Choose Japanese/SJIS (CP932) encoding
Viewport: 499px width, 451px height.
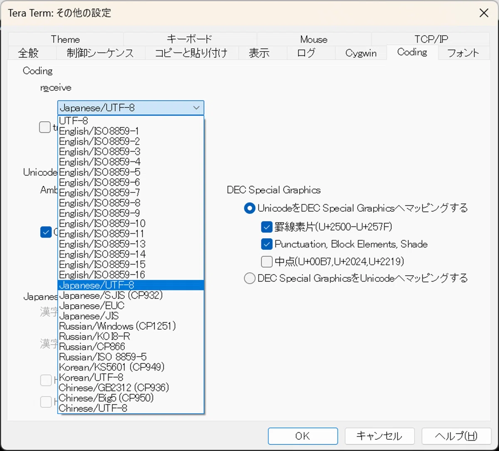click(131, 295)
